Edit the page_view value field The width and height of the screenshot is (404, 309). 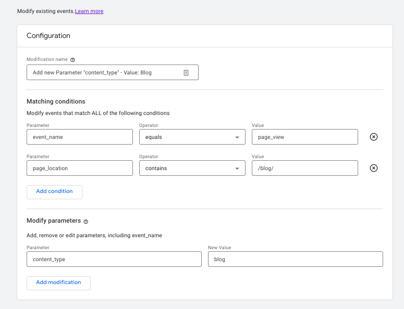pos(305,137)
